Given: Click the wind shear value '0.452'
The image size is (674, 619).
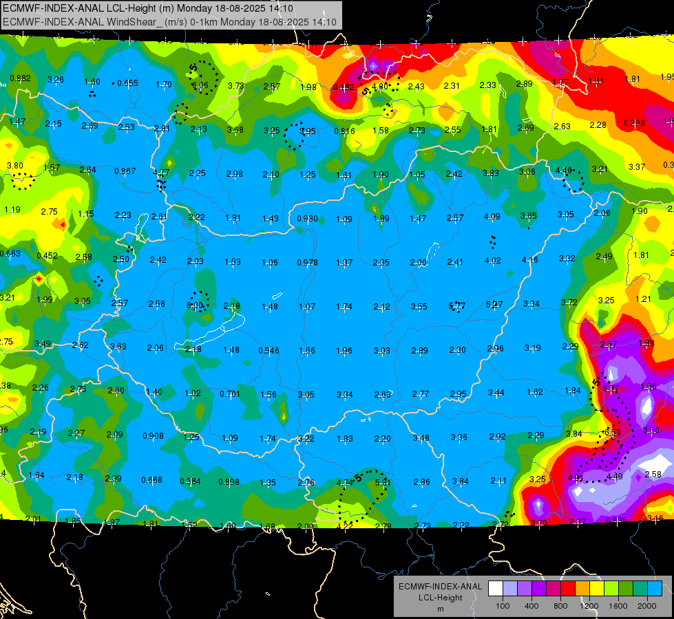Looking at the screenshot, I should [48, 256].
